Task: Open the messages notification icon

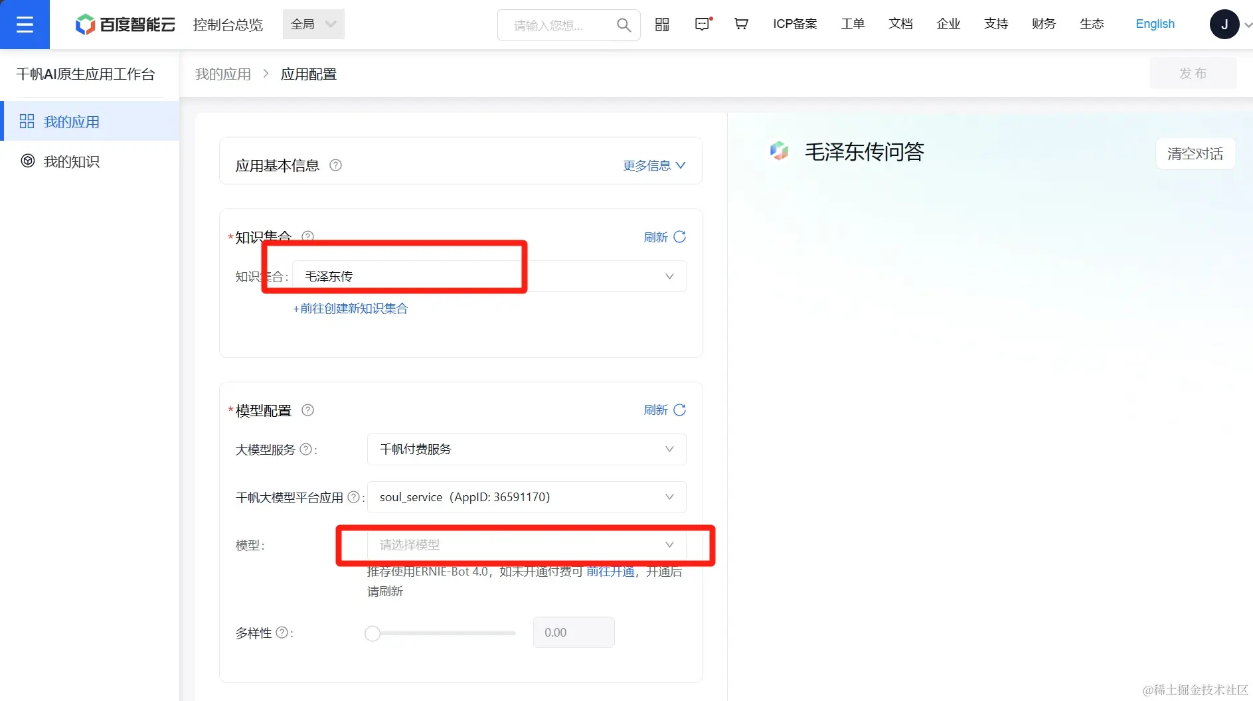Action: 703,25
